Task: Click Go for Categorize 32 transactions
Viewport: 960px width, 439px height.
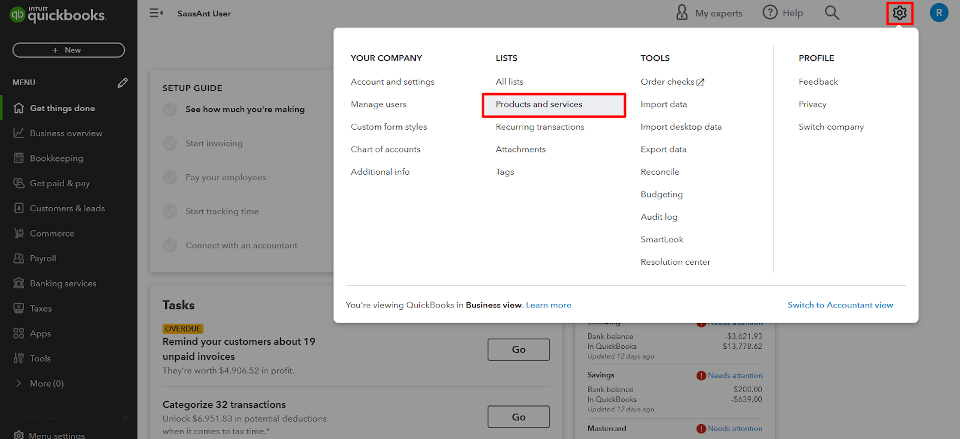Action: click(x=518, y=417)
